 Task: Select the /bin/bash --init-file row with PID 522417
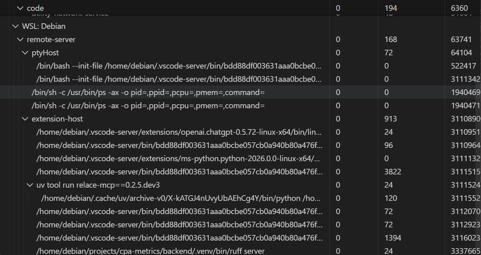pos(240,66)
